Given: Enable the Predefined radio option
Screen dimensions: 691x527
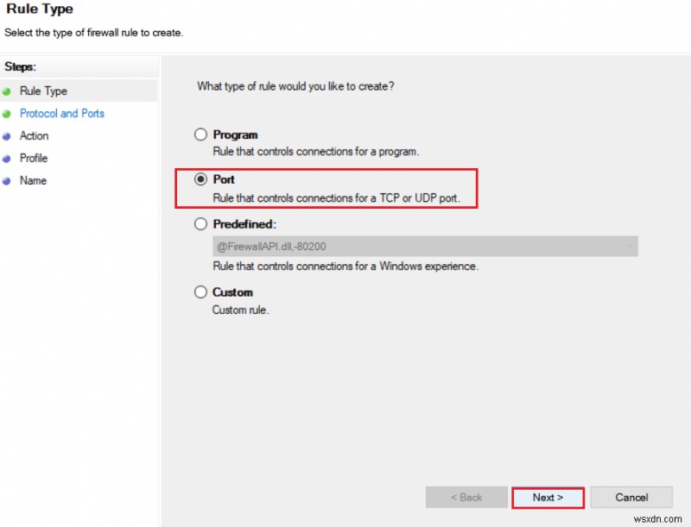Looking at the screenshot, I should click(201, 224).
